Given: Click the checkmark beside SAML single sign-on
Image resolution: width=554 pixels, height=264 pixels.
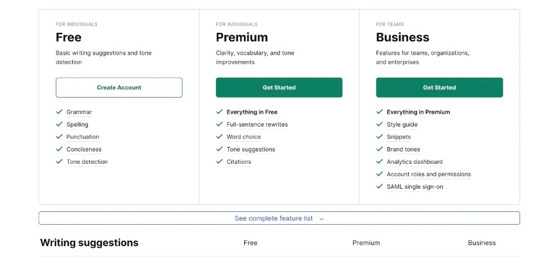Looking at the screenshot, I should tap(379, 186).
